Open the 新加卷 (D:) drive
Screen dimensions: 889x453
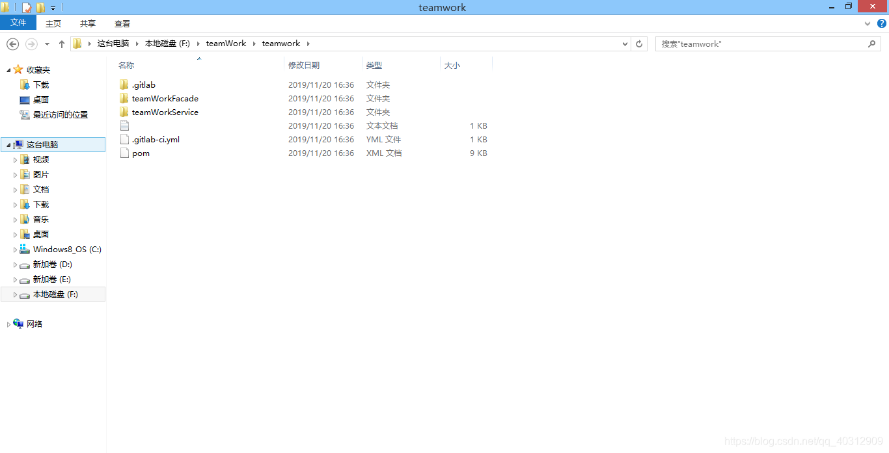(53, 265)
